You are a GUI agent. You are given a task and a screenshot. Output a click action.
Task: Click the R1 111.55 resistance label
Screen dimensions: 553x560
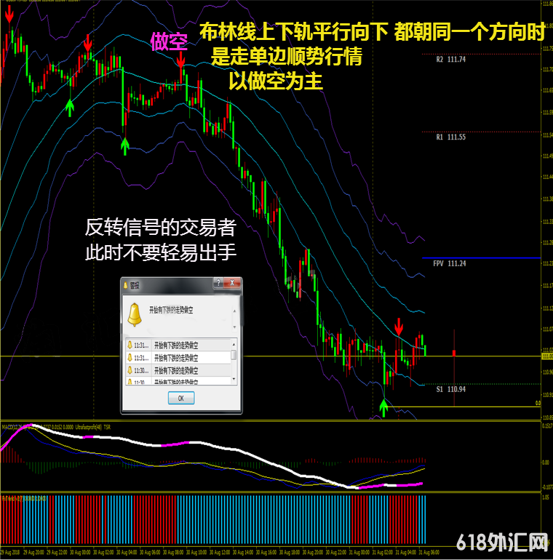pos(451,137)
